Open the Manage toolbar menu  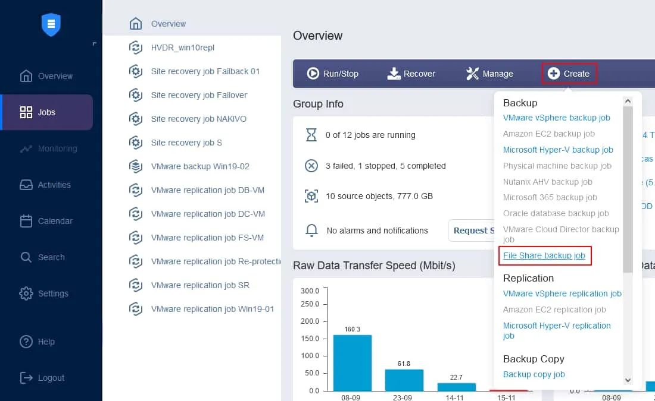489,74
